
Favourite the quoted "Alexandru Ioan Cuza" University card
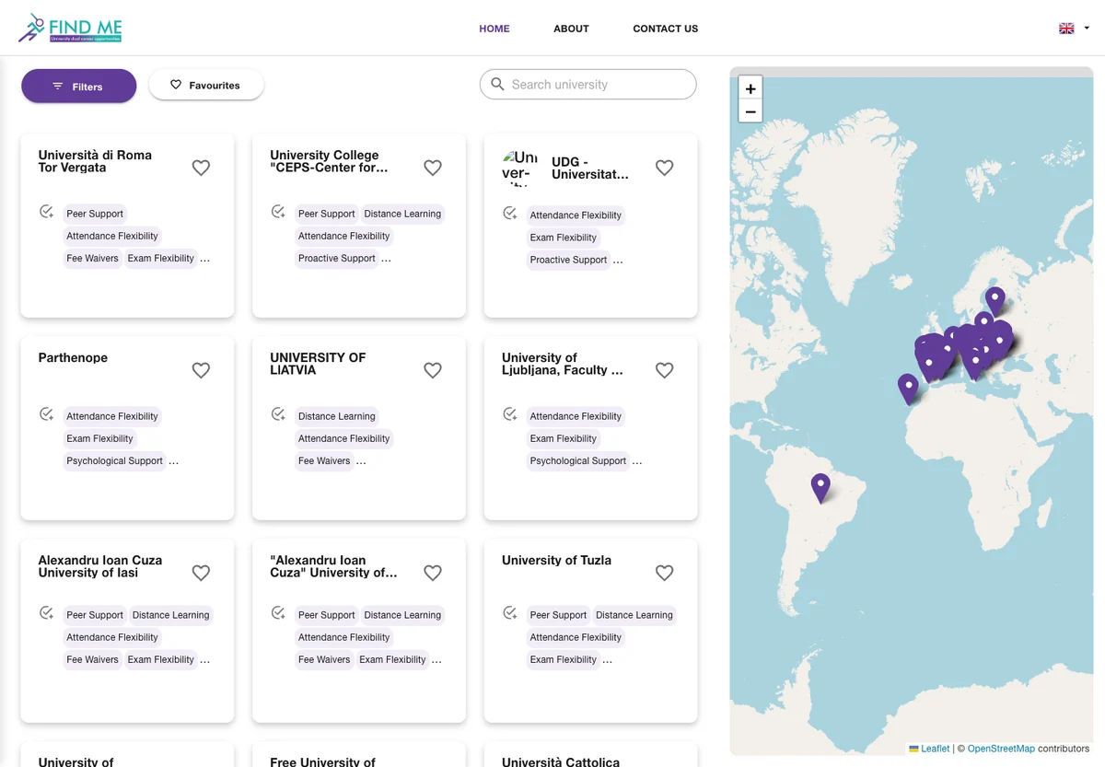point(433,573)
